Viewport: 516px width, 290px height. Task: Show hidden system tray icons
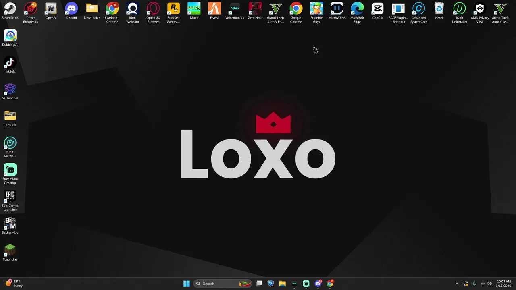(457, 284)
